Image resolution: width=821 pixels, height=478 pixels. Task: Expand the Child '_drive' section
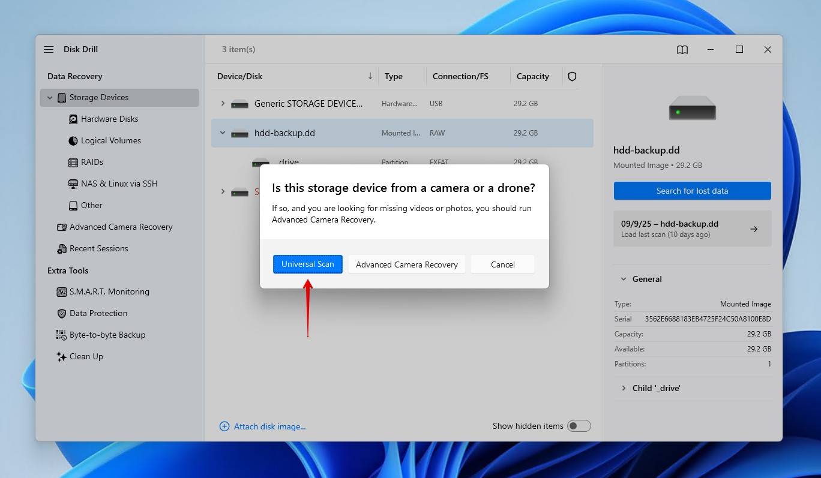[x=623, y=389]
